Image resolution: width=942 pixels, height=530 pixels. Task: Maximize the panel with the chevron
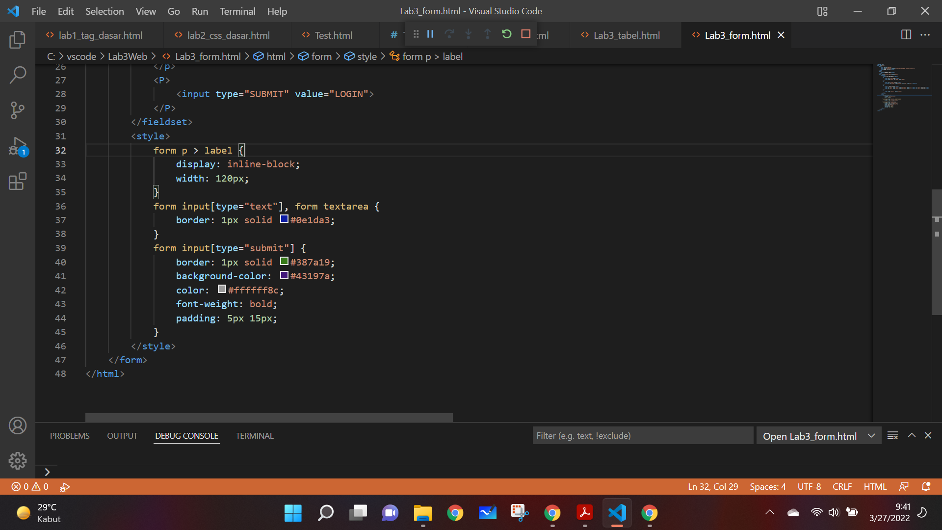point(912,435)
